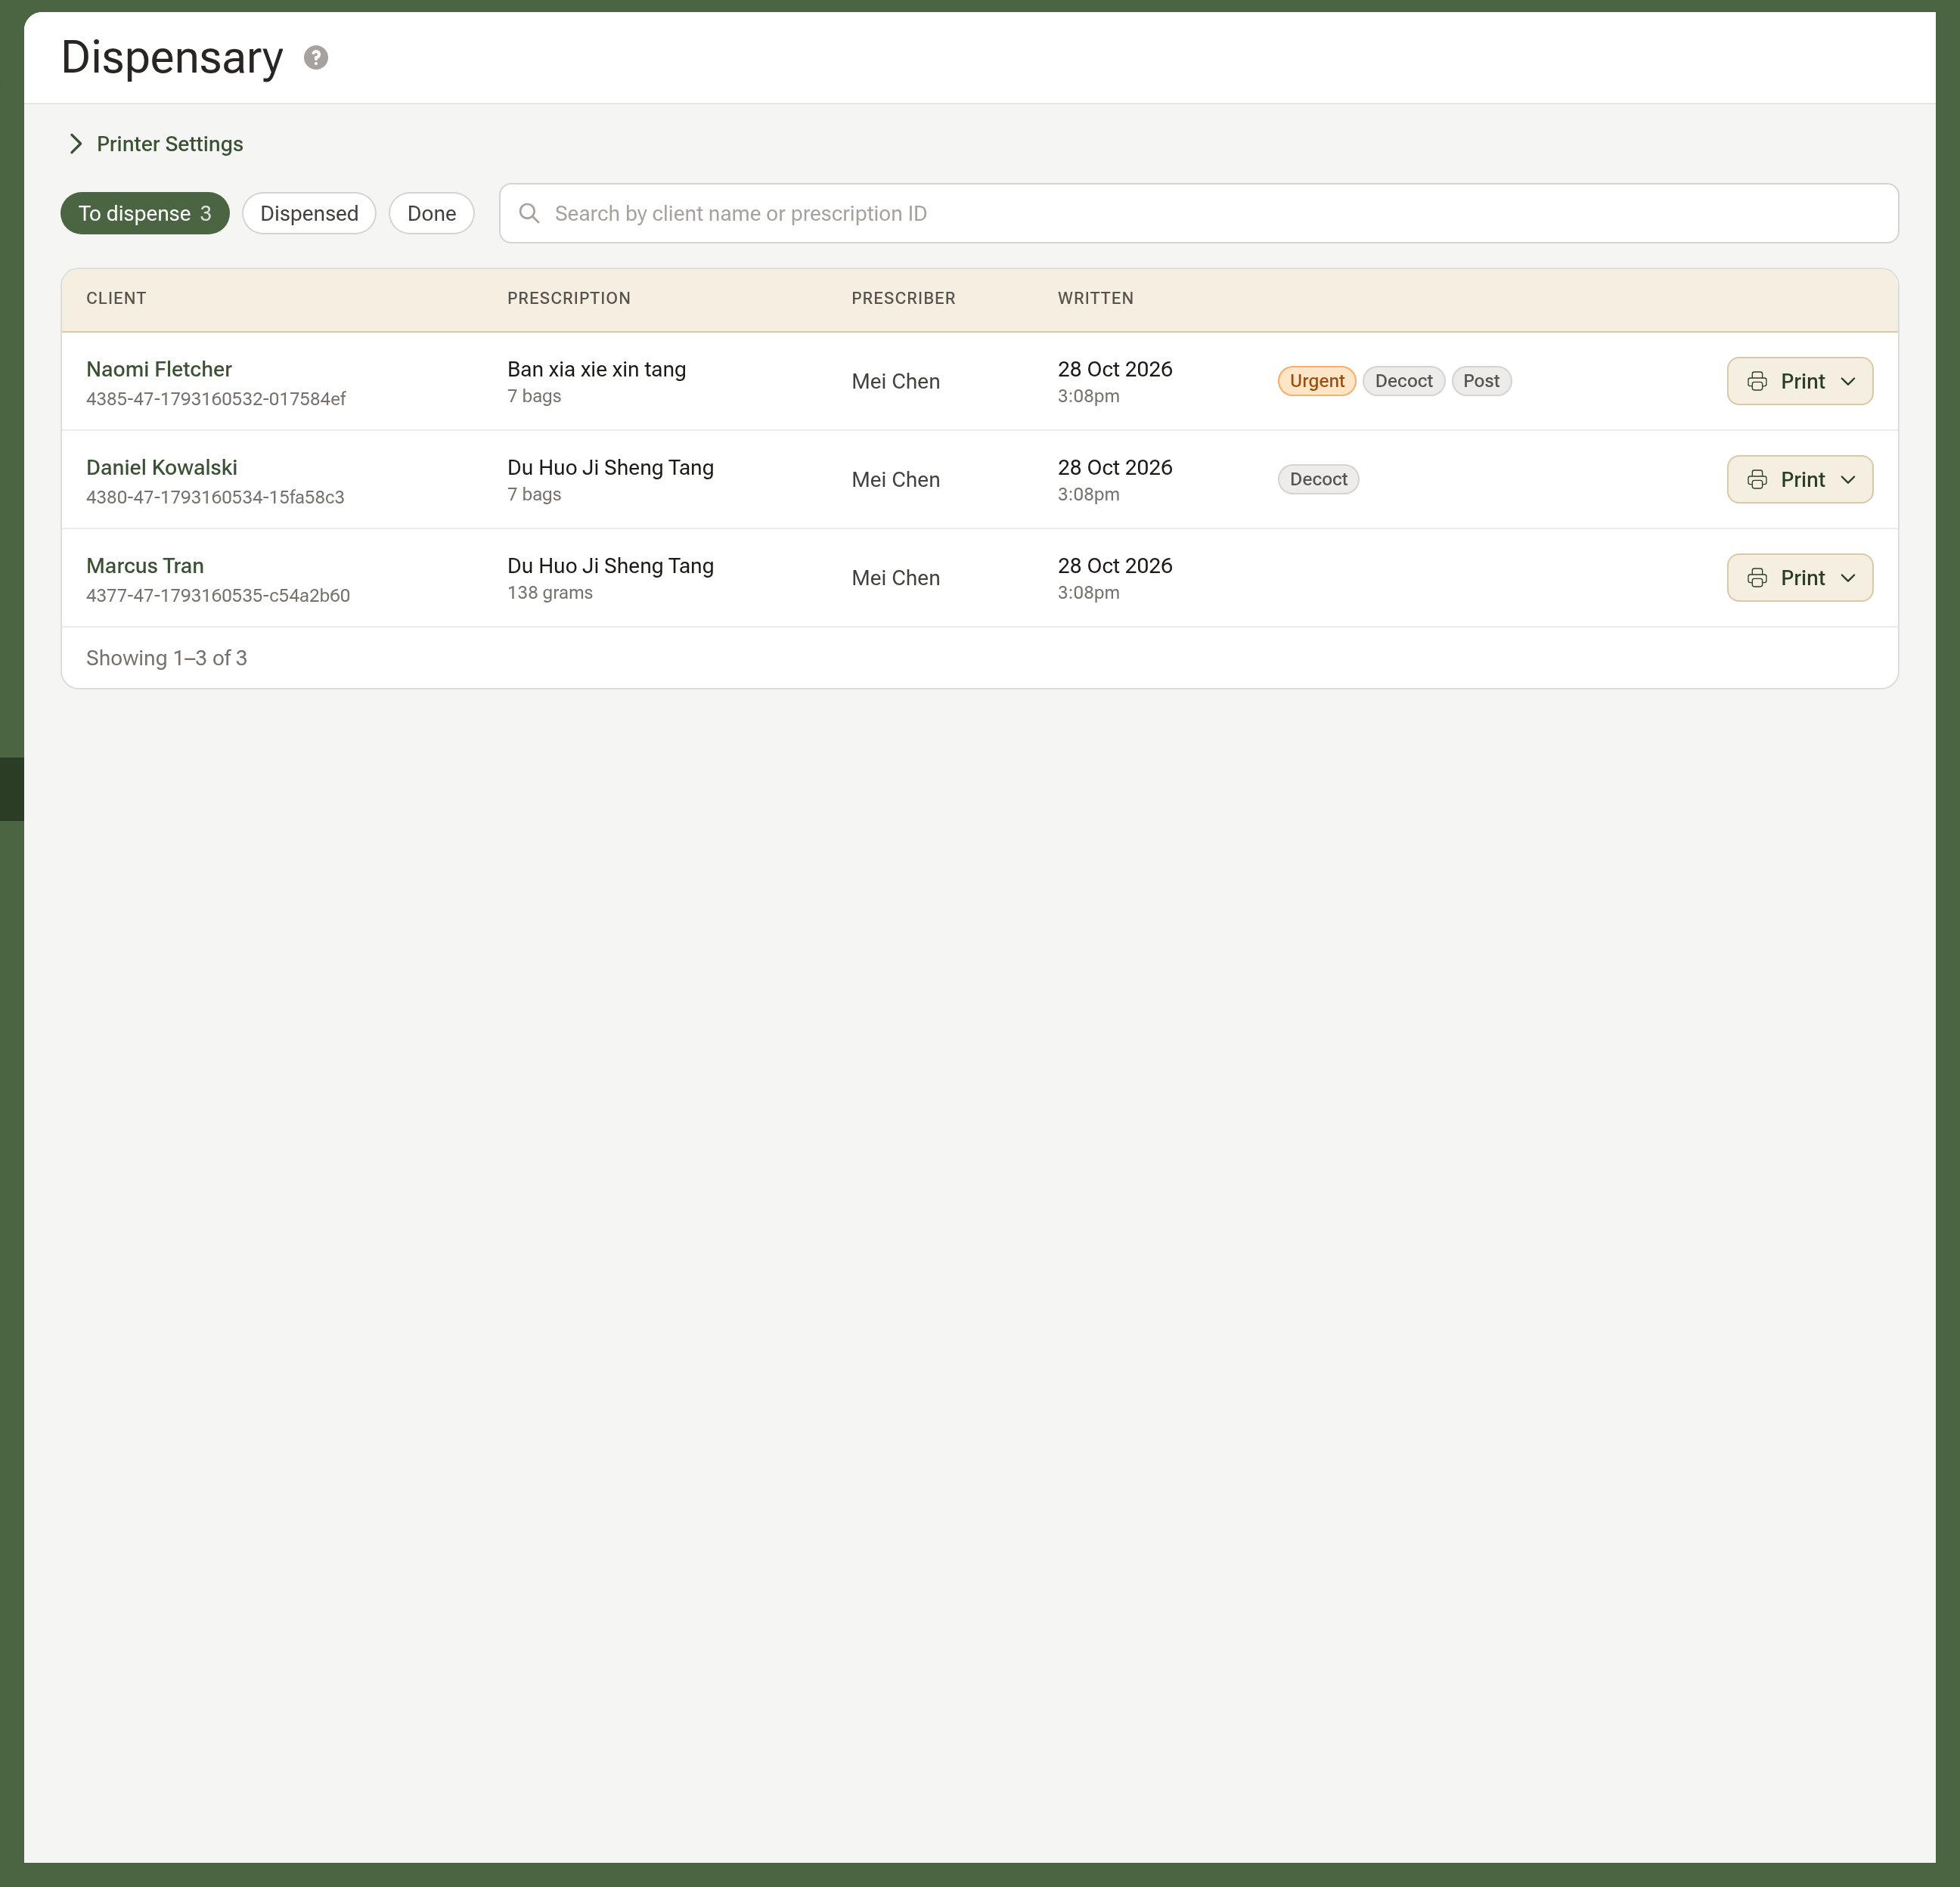Viewport: 1960px width, 1887px height.
Task: Open the Dispensary help question mark icon
Action: tap(316, 58)
